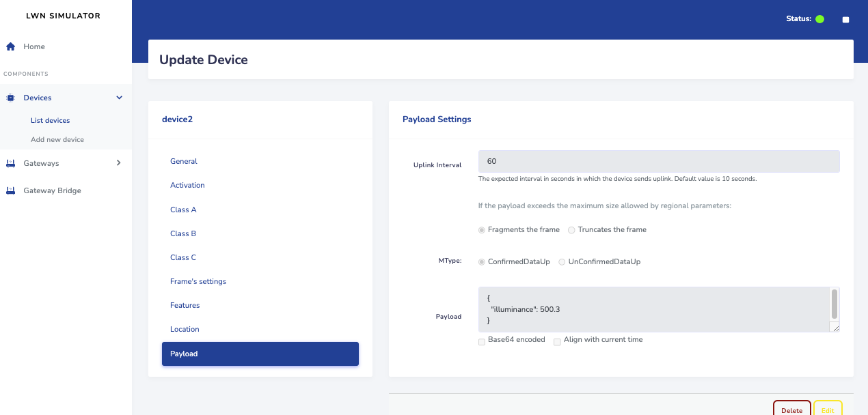Viewport: 868px width, 415px height.
Task: Open the Activation settings tab
Action: 187,185
